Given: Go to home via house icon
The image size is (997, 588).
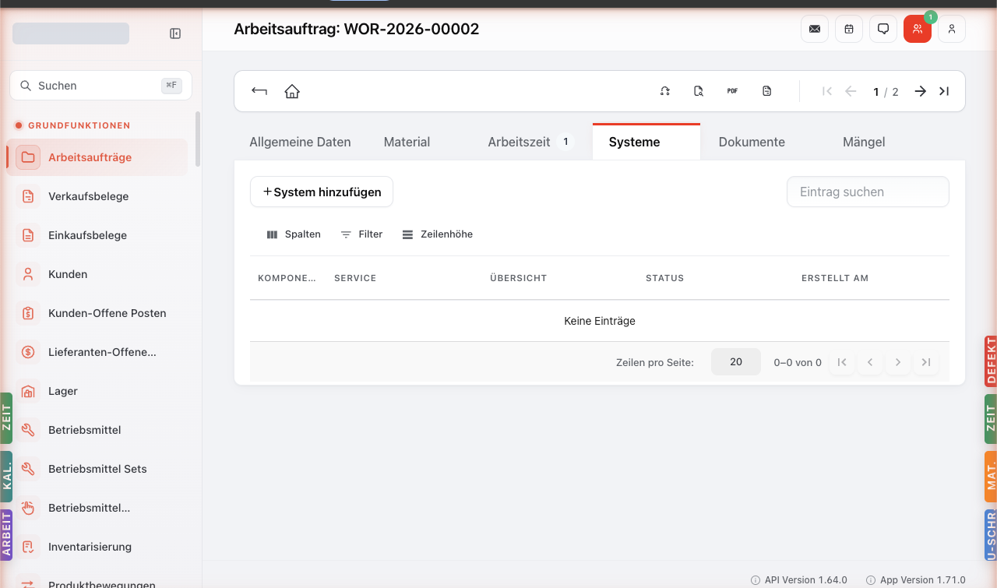Looking at the screenshot, I should 292,91.
